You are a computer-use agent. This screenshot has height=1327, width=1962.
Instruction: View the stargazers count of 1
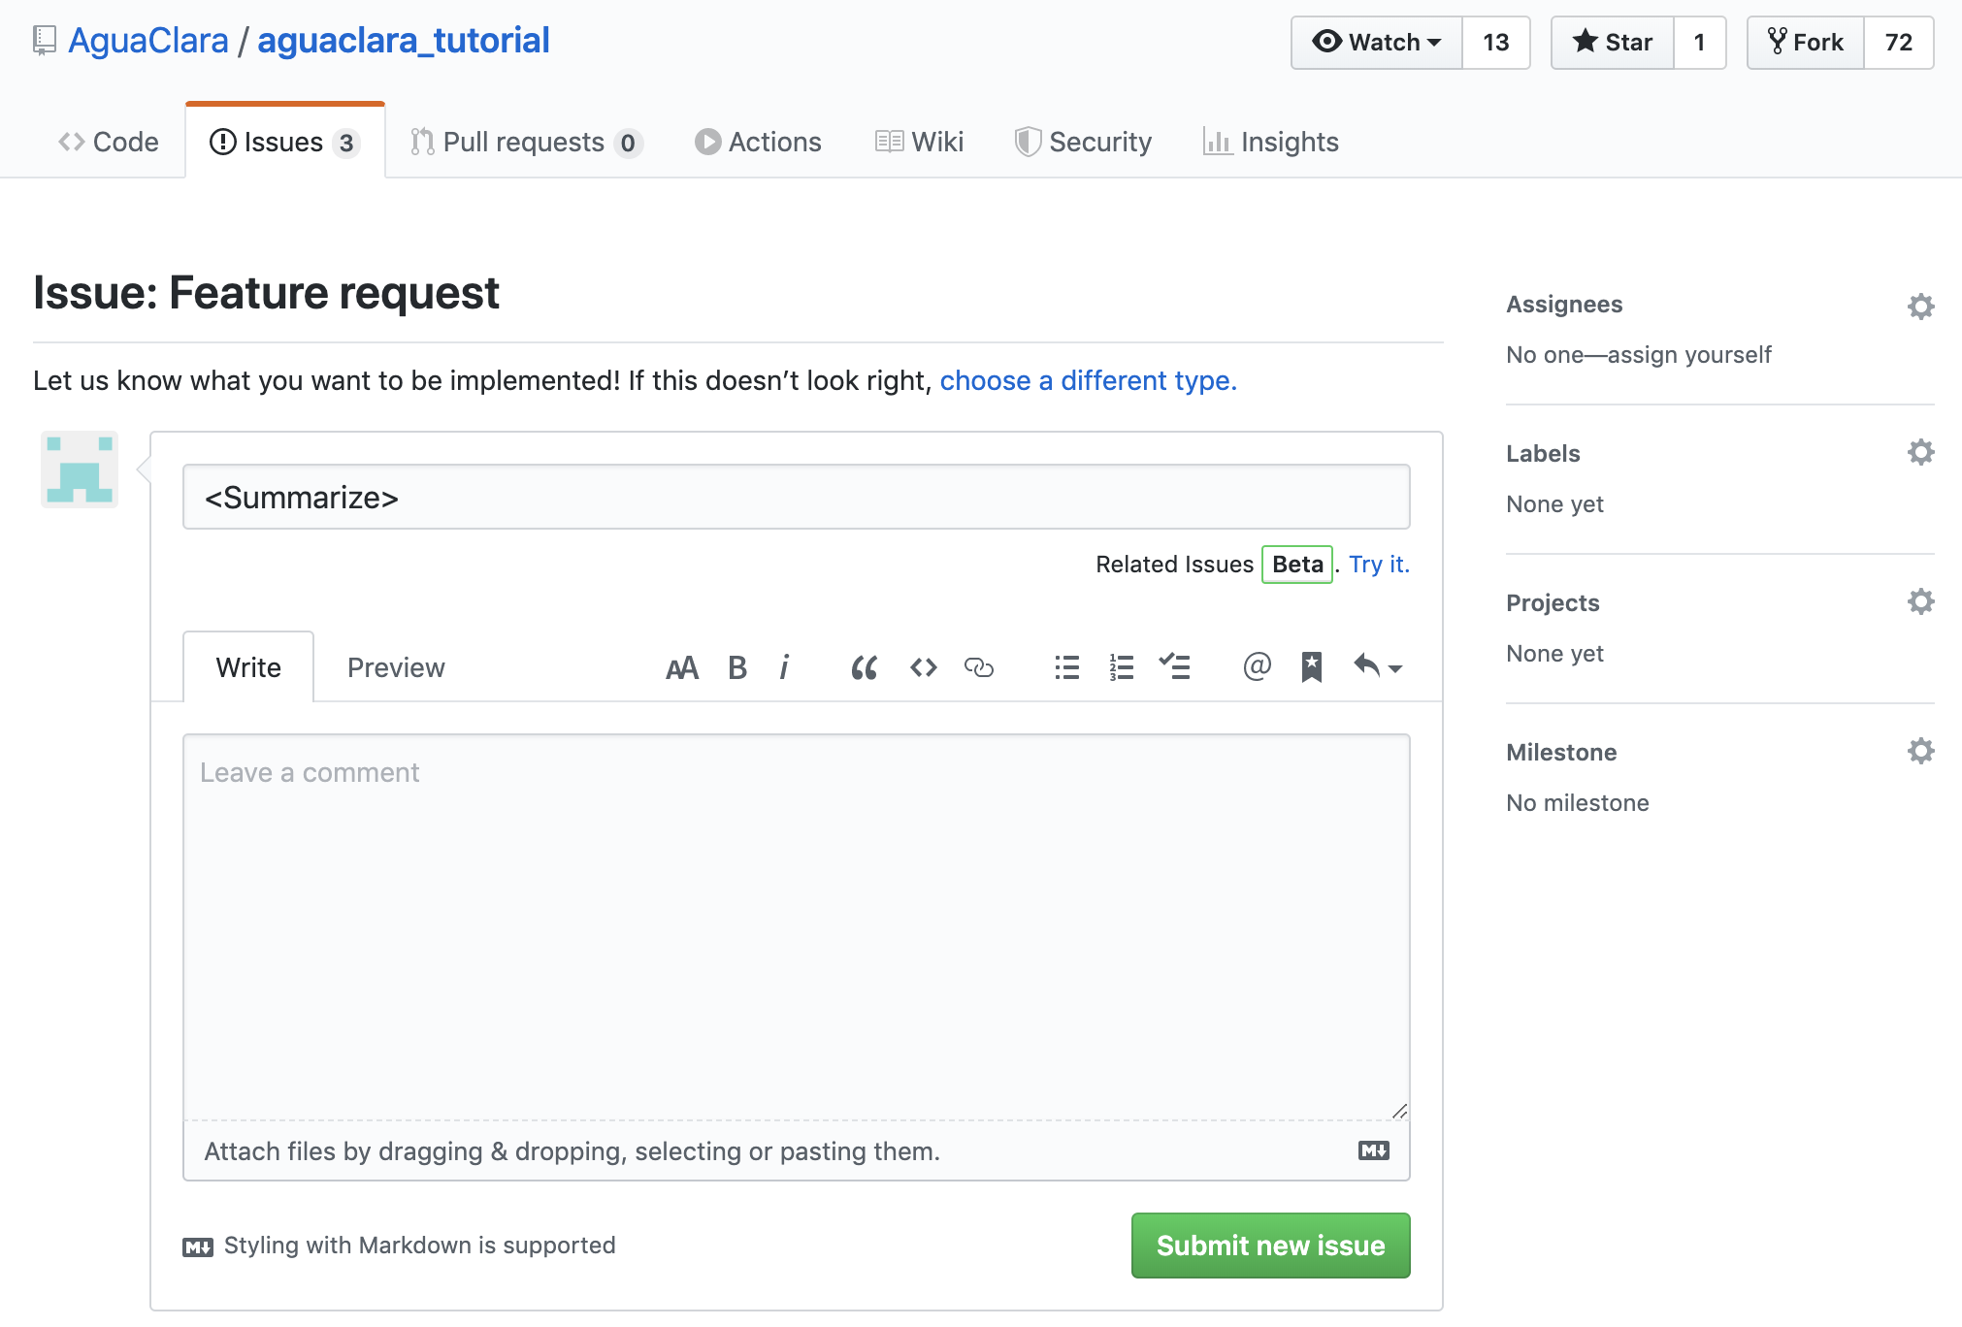pyautogui.click(x=1700, y=43)
